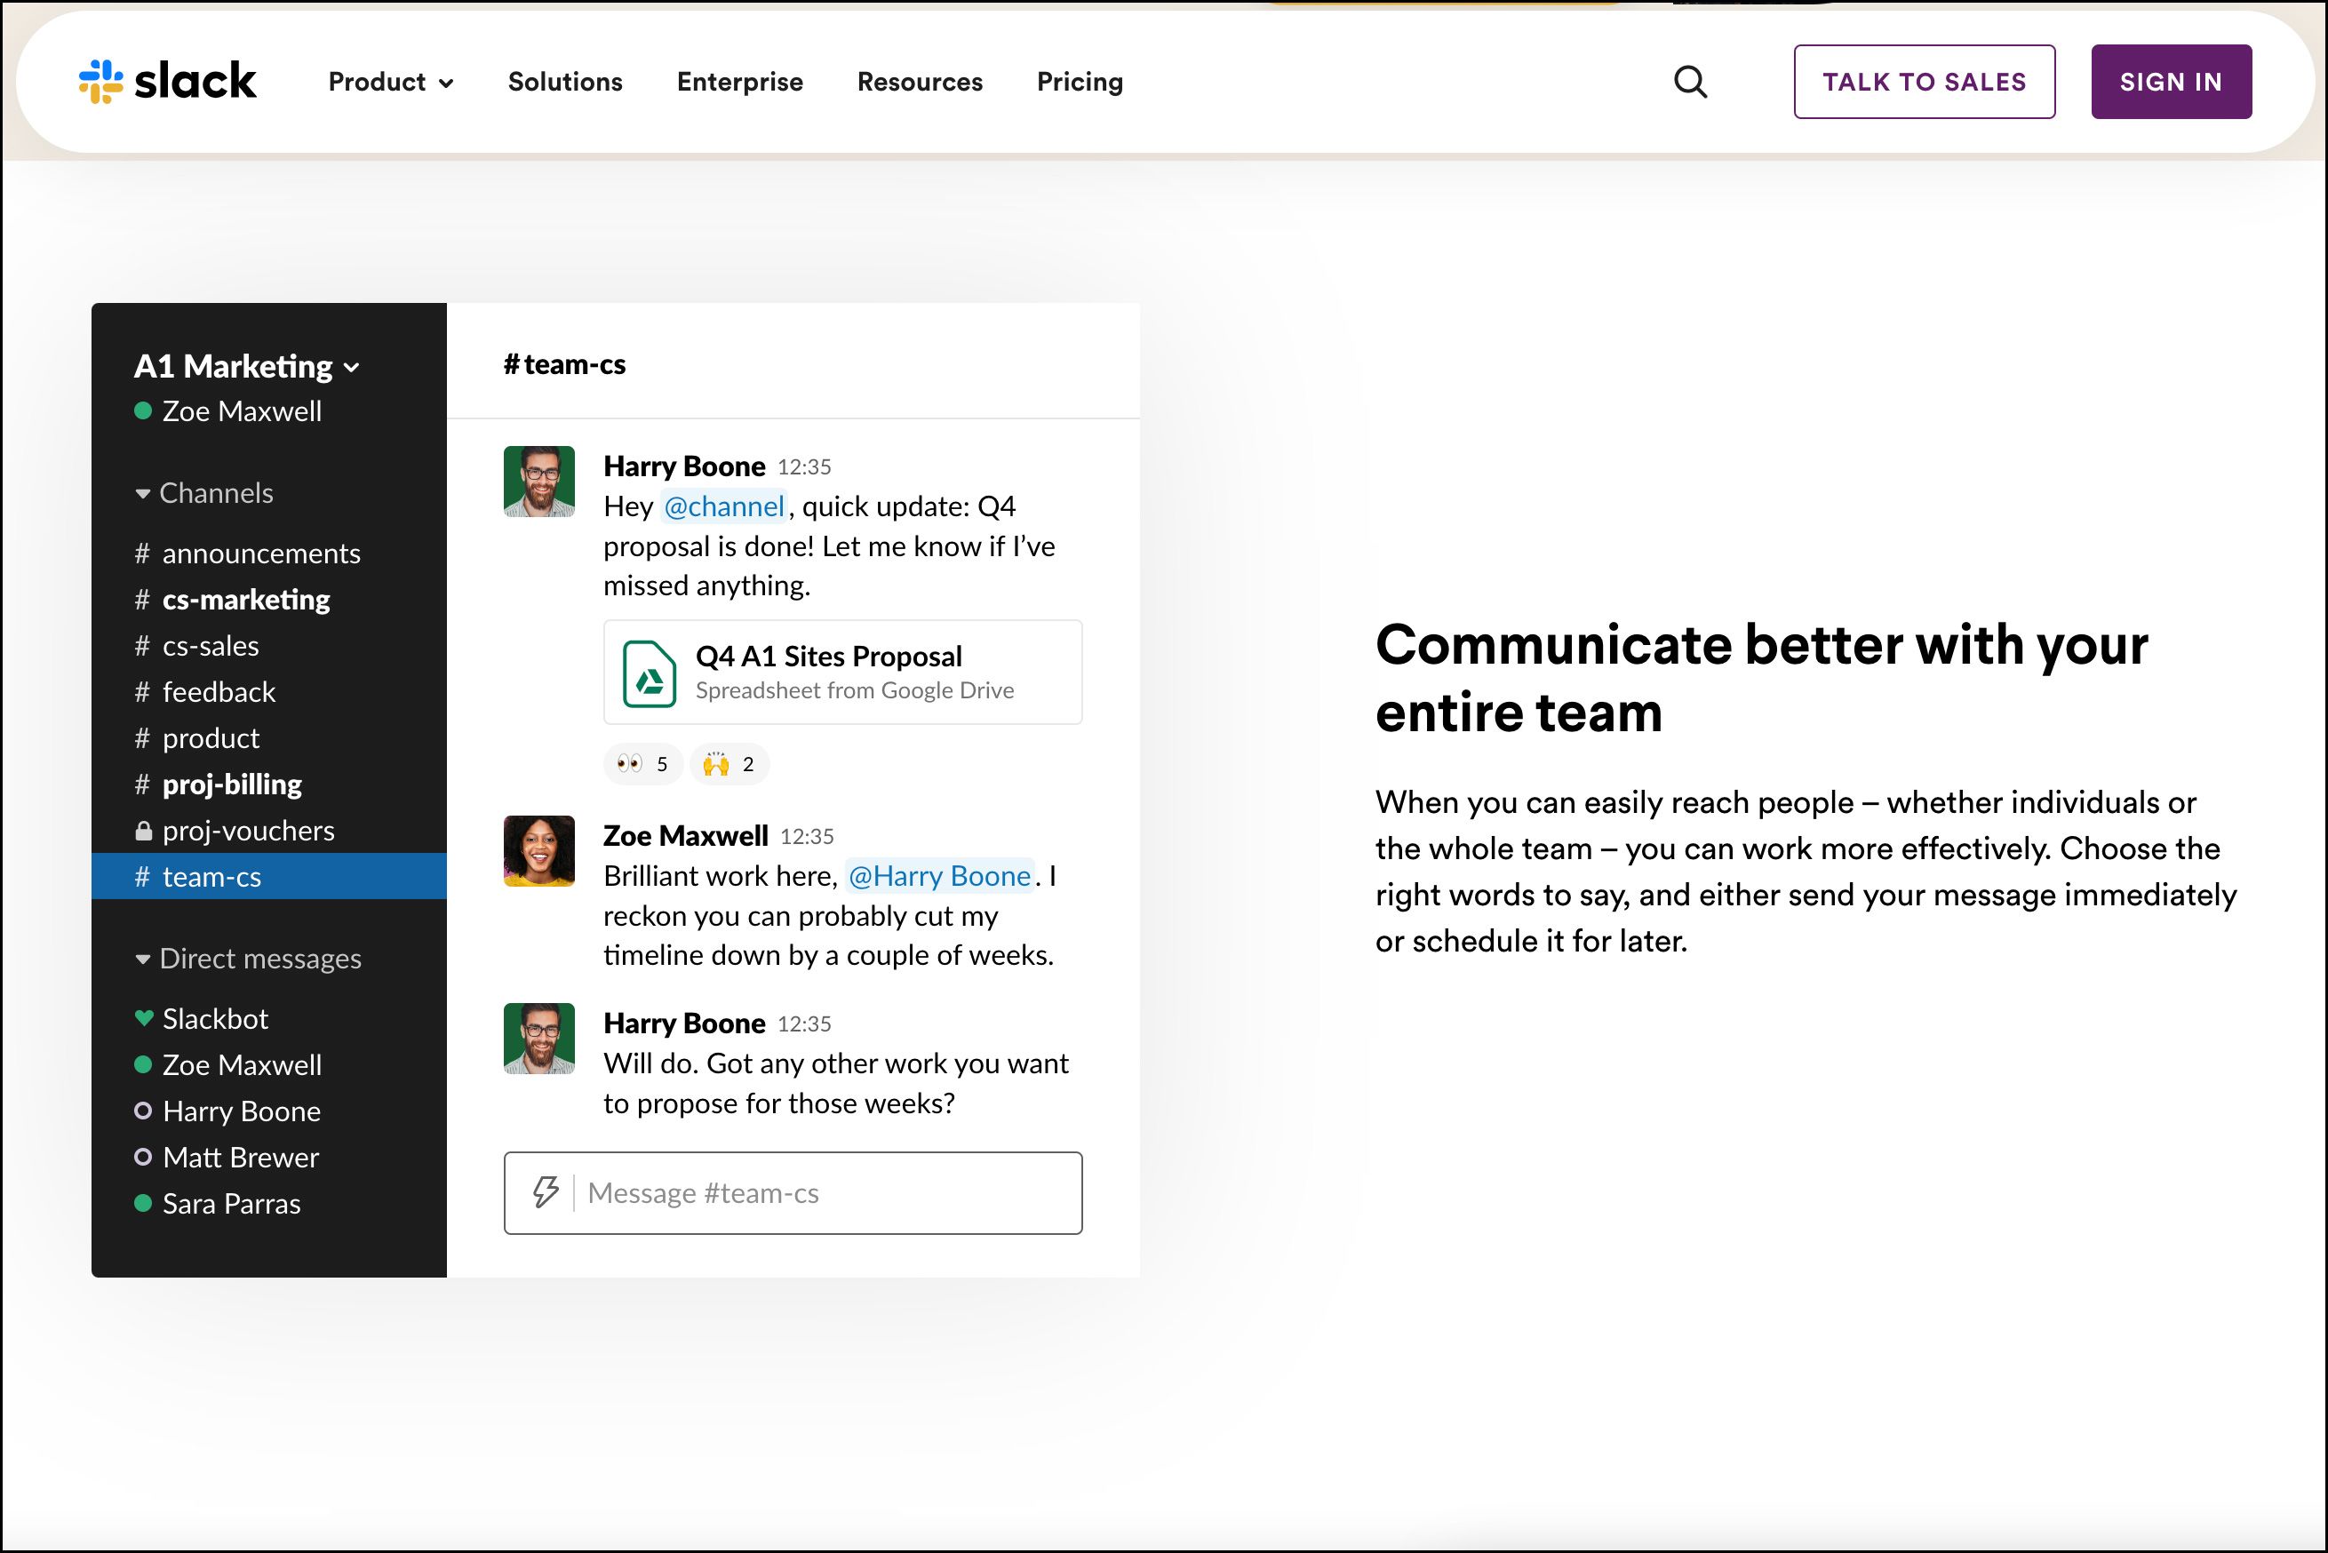Collapse the Direct messages section

coord(248,958)
